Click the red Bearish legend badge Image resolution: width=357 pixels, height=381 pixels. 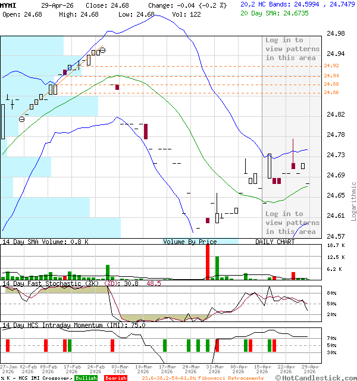click(x=115, y=378)
